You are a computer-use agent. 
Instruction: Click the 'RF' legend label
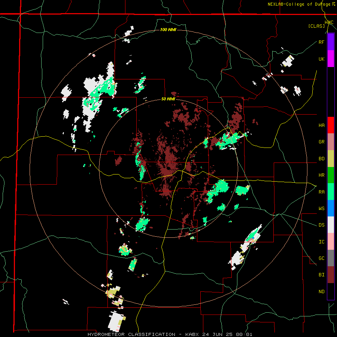coord(321,42)
